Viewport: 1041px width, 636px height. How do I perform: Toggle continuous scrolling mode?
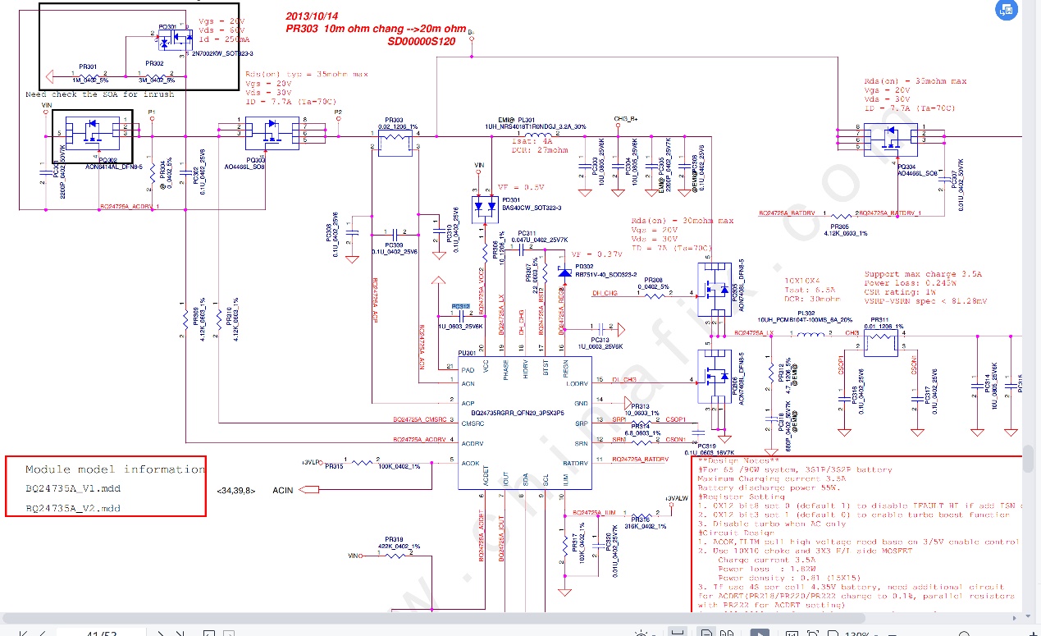[678, 634]
